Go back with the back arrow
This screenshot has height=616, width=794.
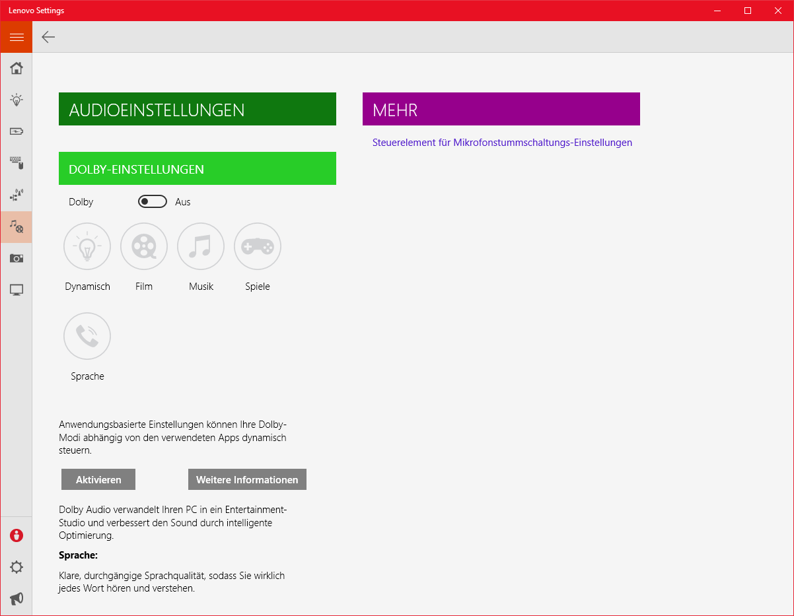[x=48, y=37]
